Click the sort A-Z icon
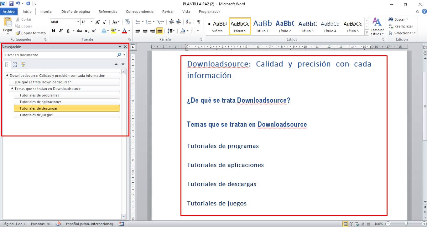The image size is (427, 227). [x=188, y=22]
